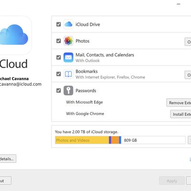Click the With Microsoft Edge text
The image size is (191, 191).
coord(85,102)
